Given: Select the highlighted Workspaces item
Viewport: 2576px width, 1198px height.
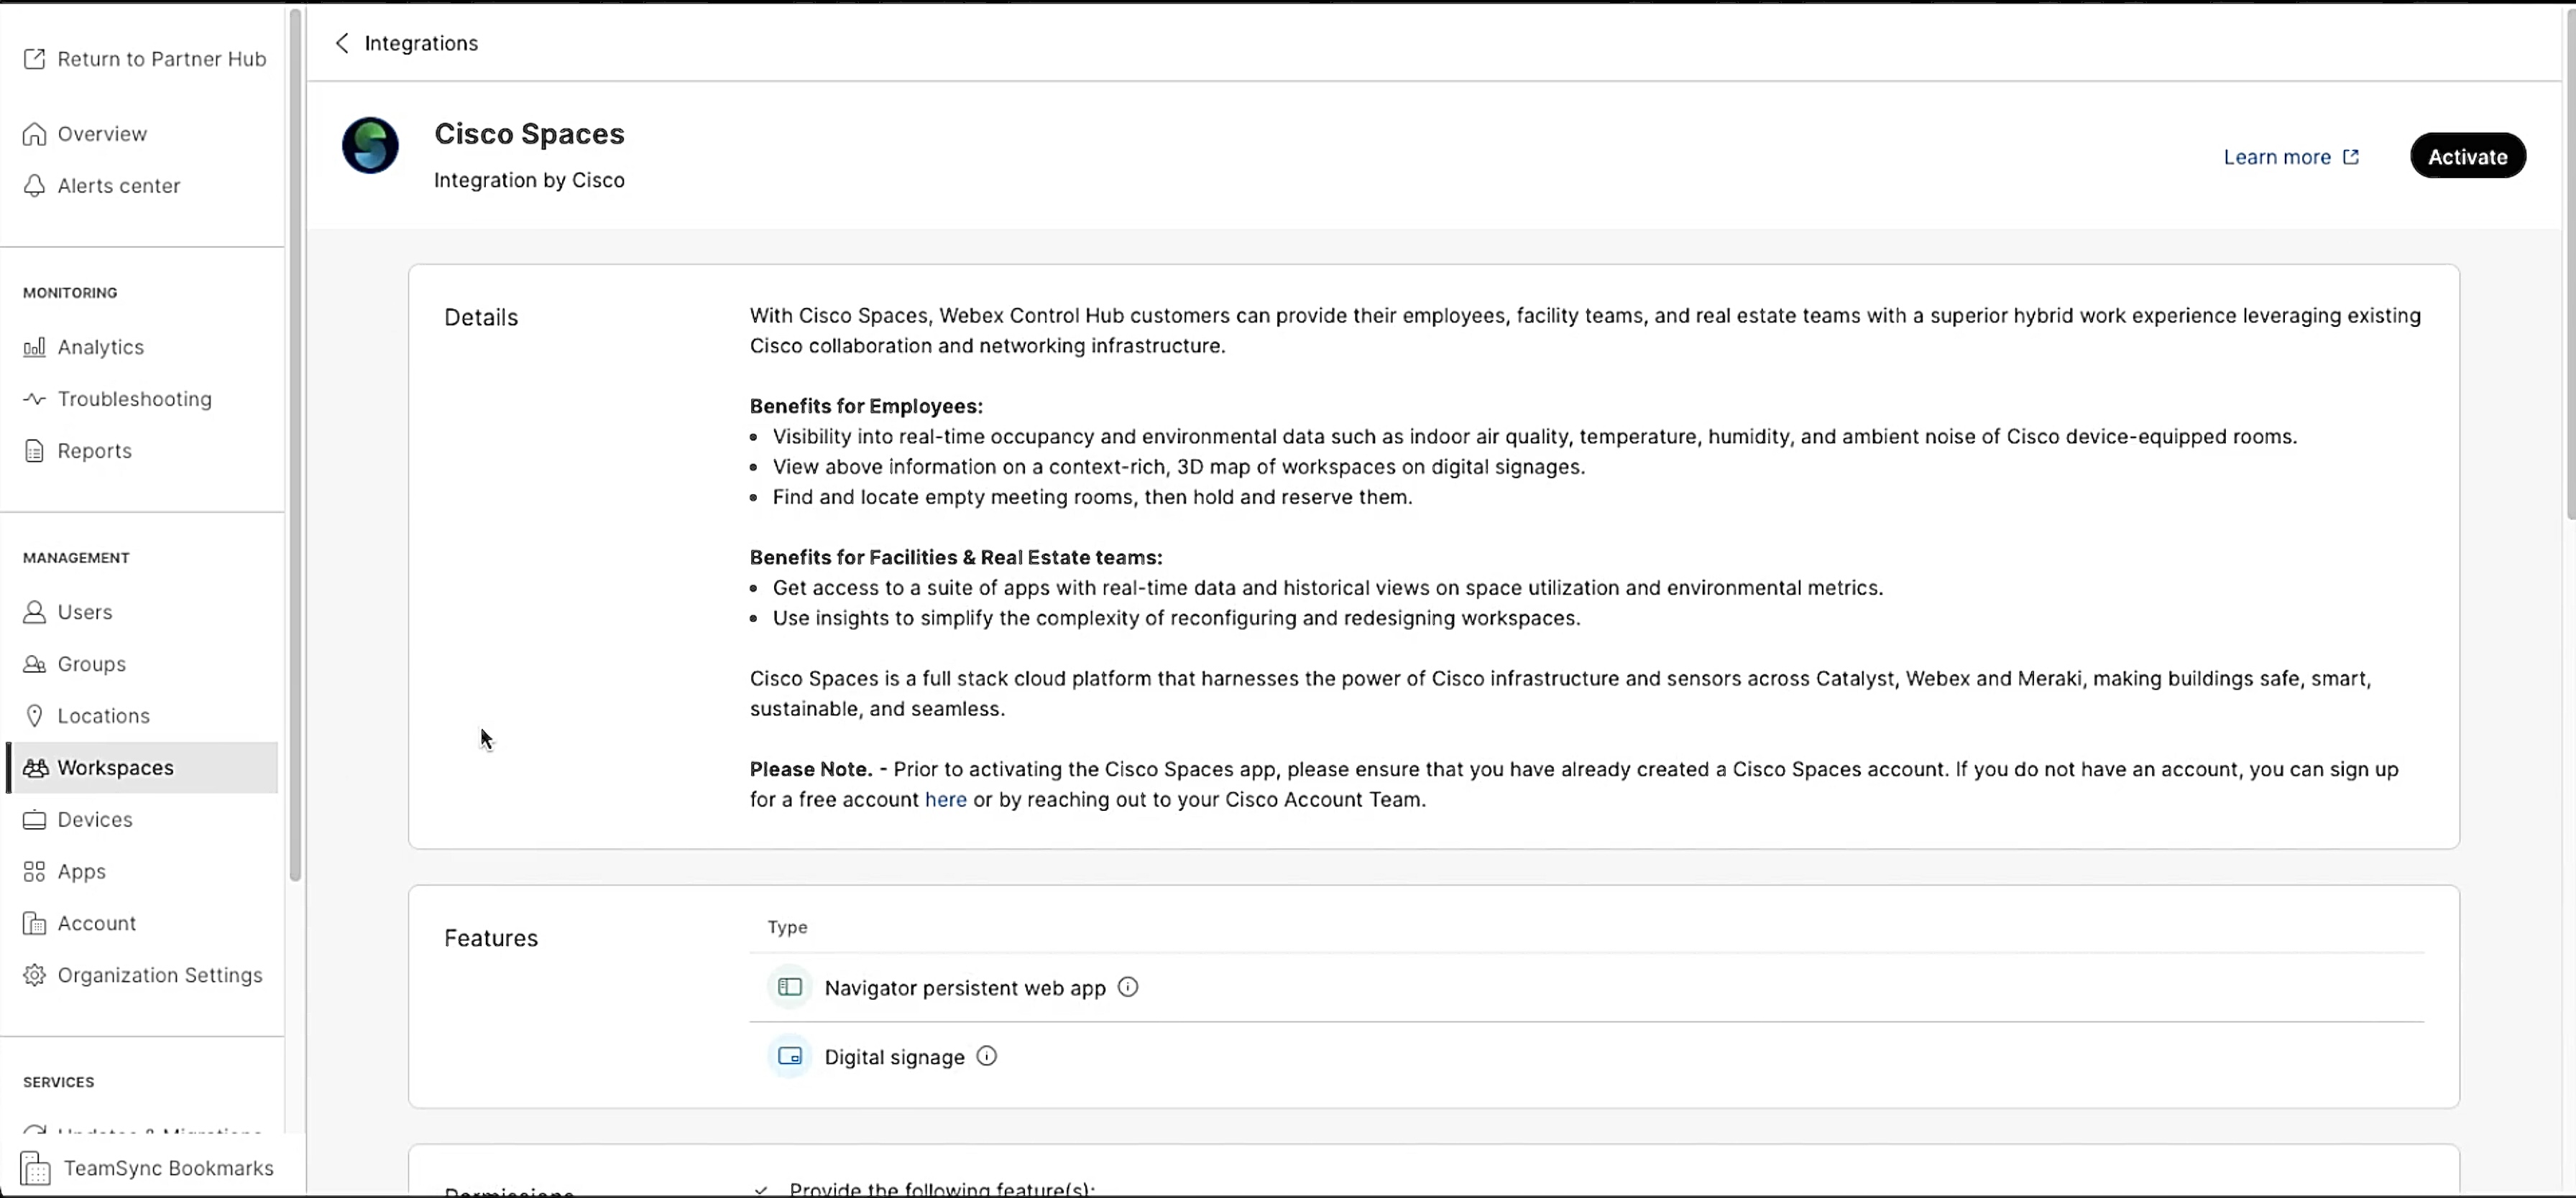Looking at the screenshot, I should click(142, 767).
